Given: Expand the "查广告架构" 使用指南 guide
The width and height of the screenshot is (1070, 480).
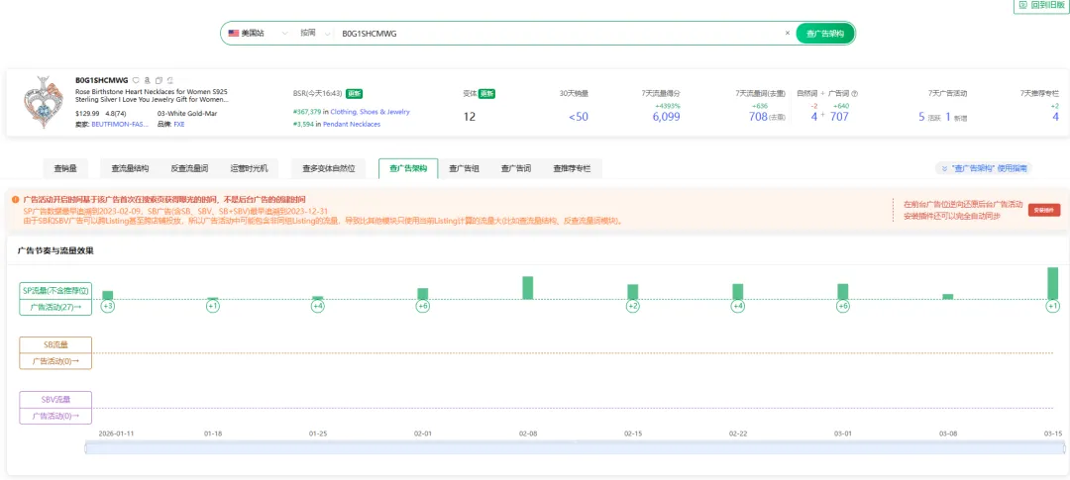Looking at the screenshot, I should tap(995, 169).
